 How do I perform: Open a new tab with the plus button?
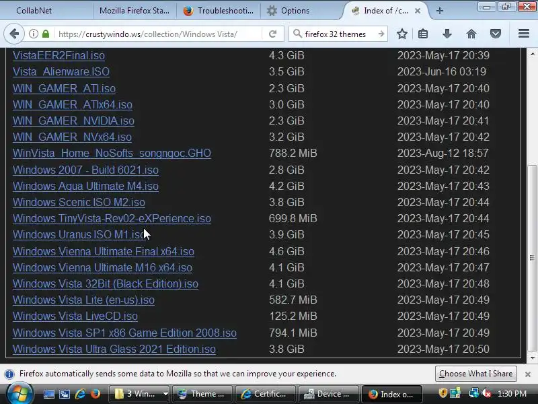(x=440, y=11)
